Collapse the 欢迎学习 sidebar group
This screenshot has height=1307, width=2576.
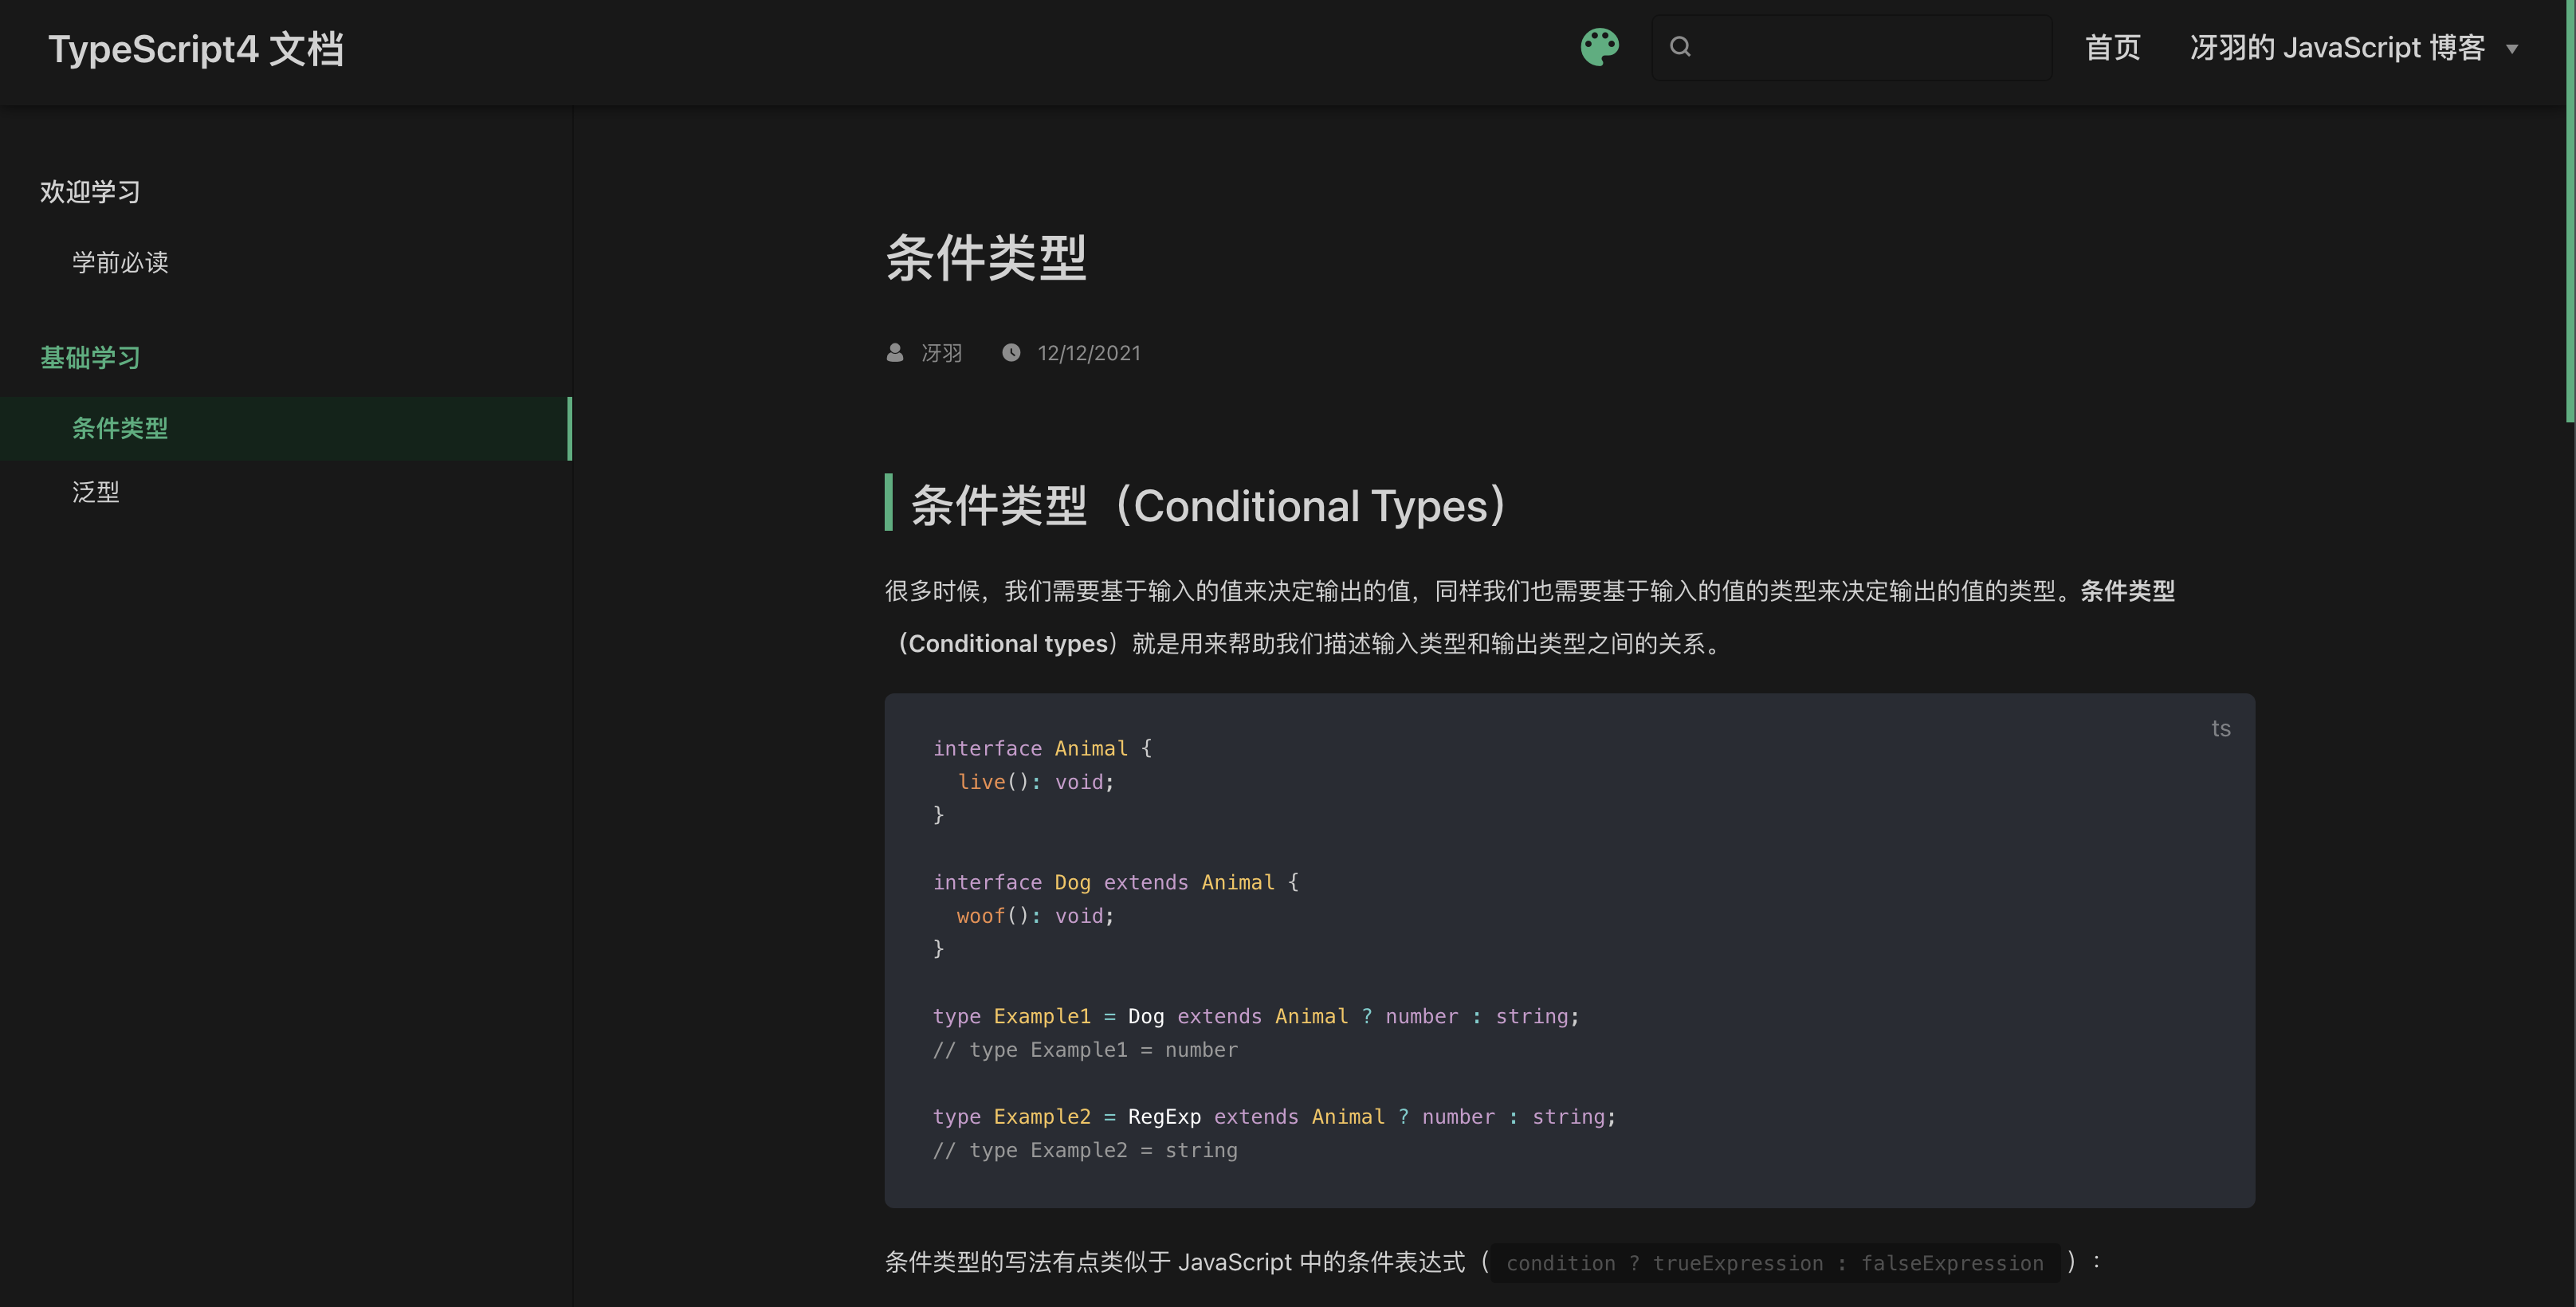[90, 192]
